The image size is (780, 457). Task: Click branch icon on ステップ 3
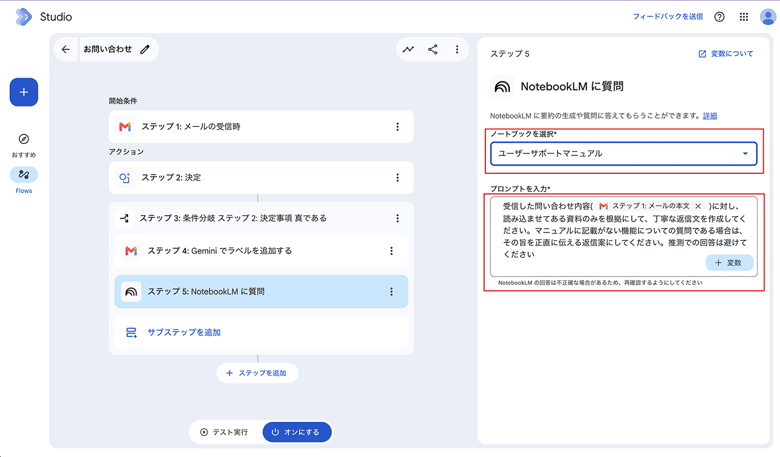124,218
